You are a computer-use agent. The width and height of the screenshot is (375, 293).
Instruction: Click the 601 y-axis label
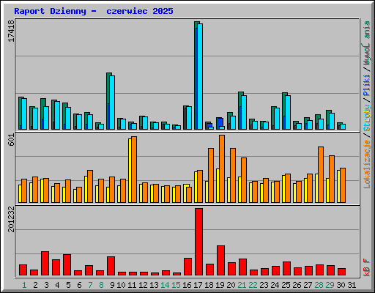point(11,140)
